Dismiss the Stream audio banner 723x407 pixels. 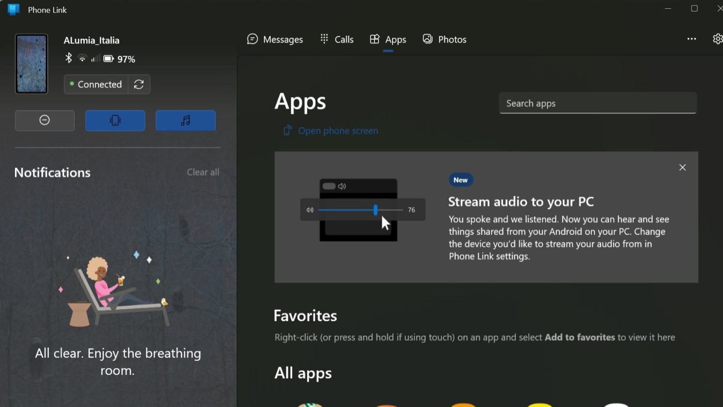[682, 167]
